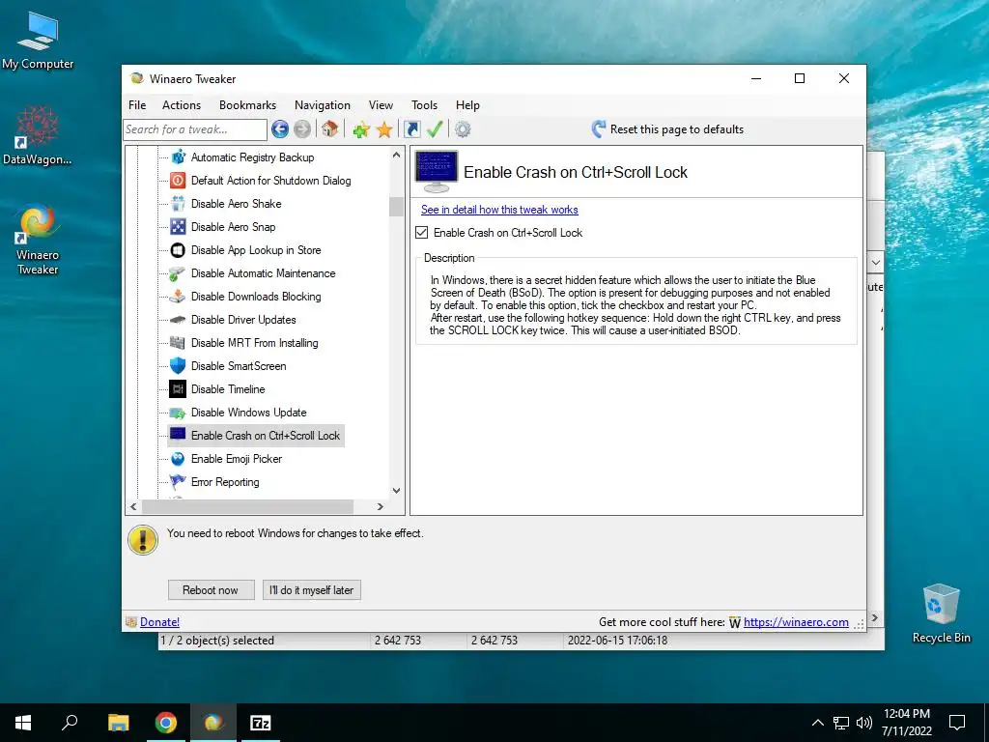Image resolution: width=989 pixels, height=742 pixels.
Task: Click the Disable Automatic Maintenance icon
Action: tap(178, 273)
